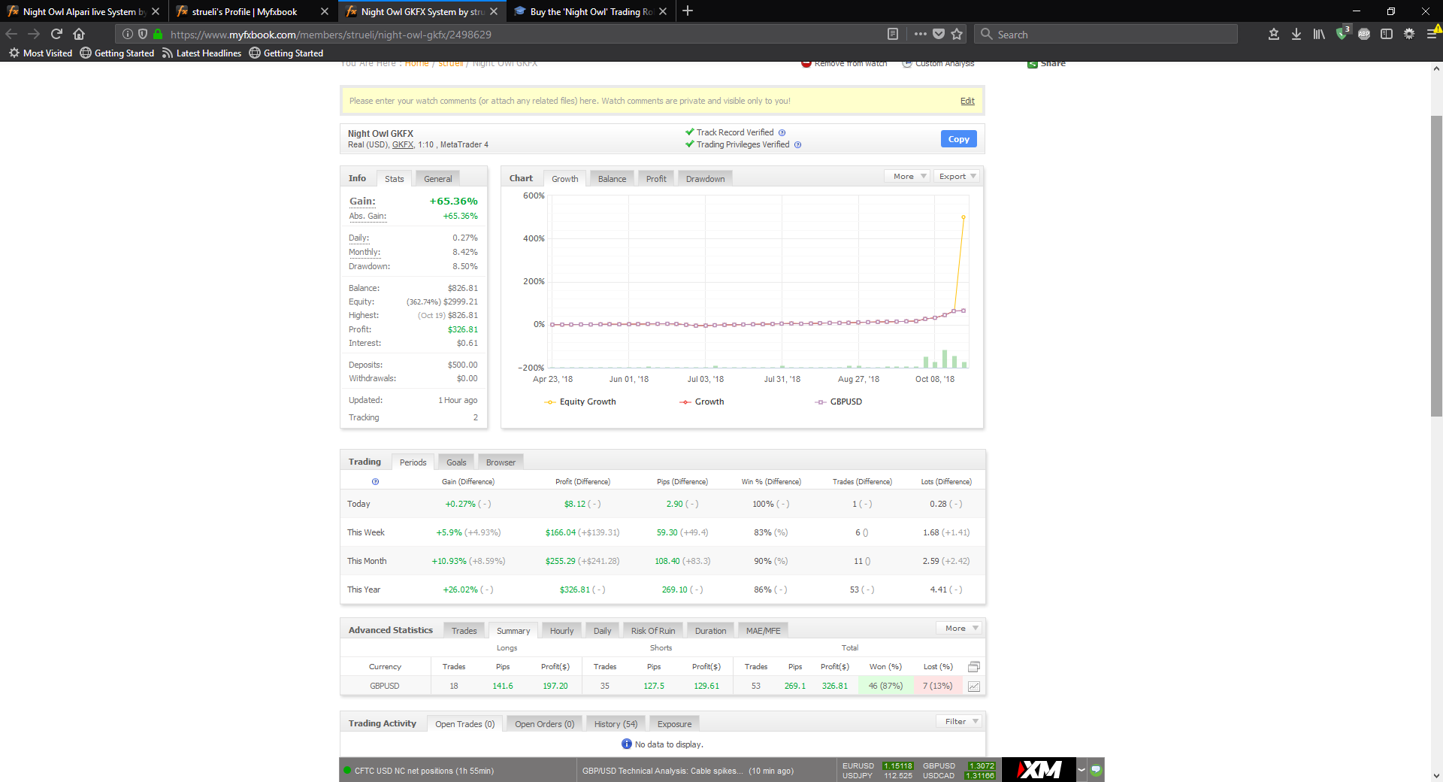
Task: View site information icon in address bar
Action: point(128,34)
